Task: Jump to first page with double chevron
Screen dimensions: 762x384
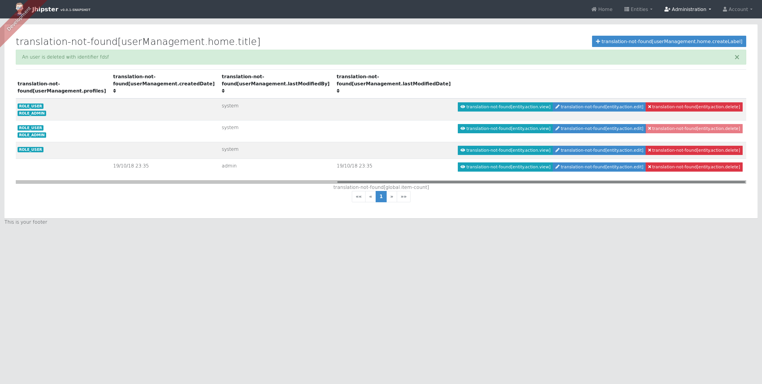Action: [x=358, y=197]
